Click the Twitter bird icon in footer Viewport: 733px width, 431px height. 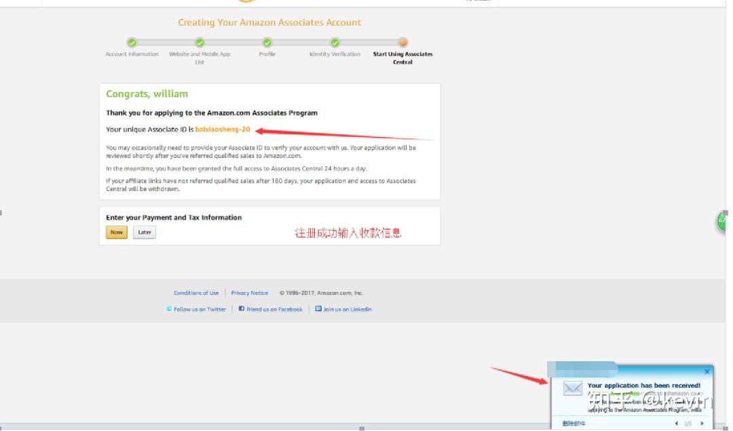[x=169, y=308]
